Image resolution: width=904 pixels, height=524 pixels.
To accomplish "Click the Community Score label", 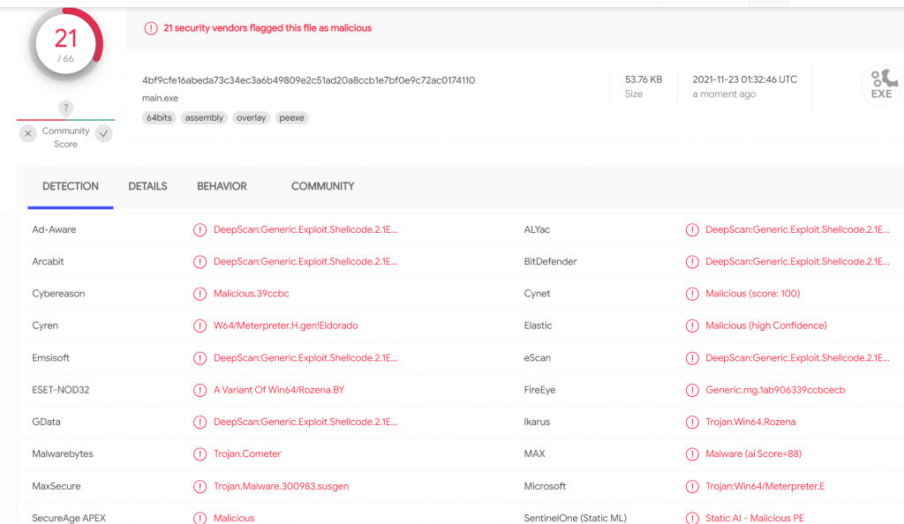I will click(65, 138).
